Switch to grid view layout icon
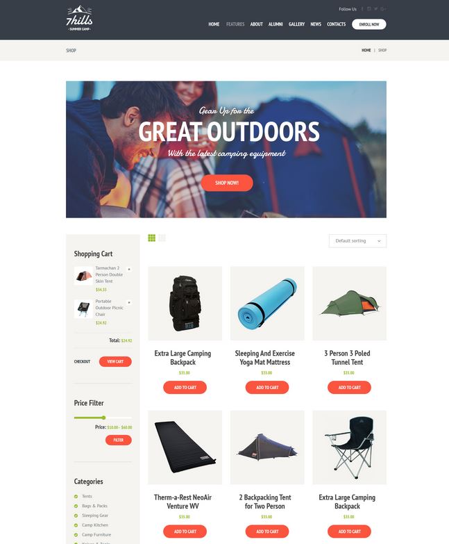 pyautogui.click(x=152, y=238)
